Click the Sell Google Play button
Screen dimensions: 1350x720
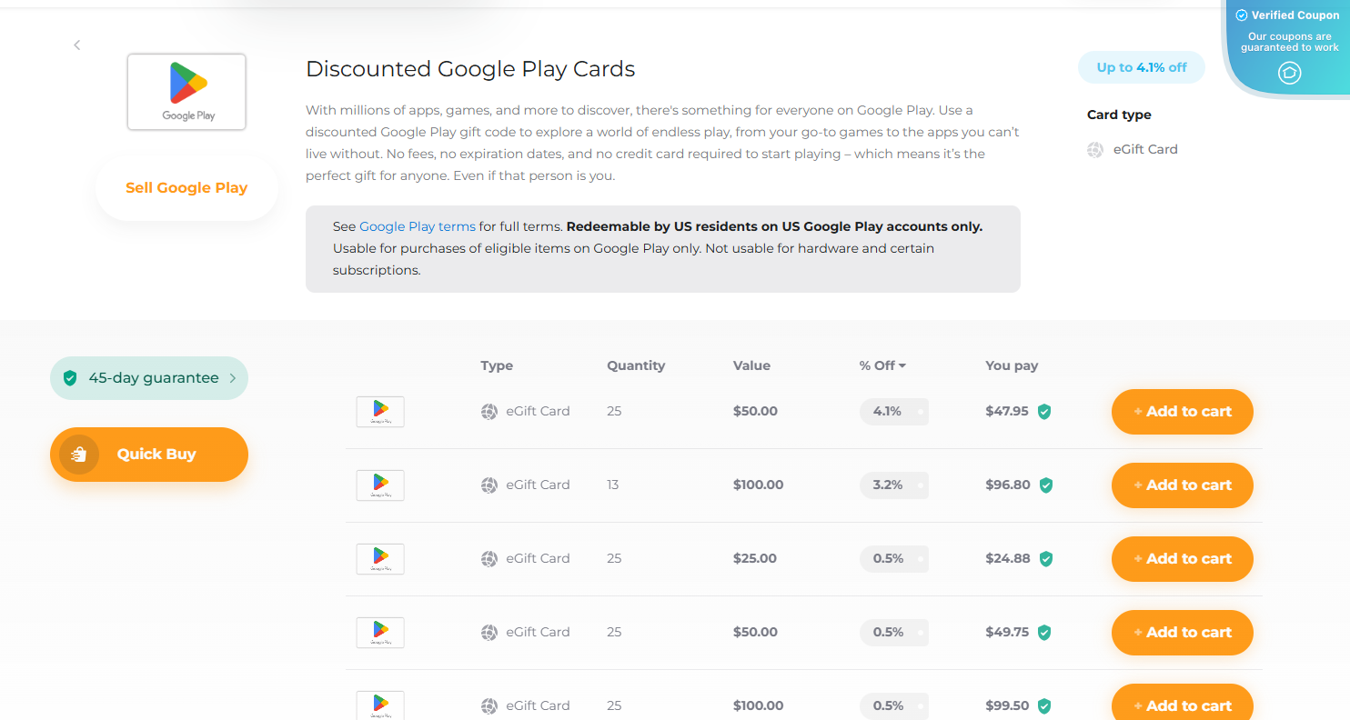(186, 187)
